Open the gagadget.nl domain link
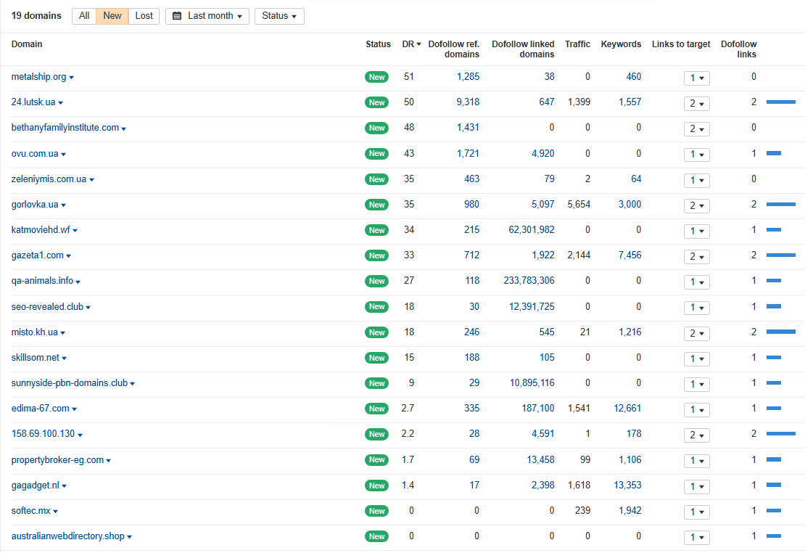 coord(35,486)
